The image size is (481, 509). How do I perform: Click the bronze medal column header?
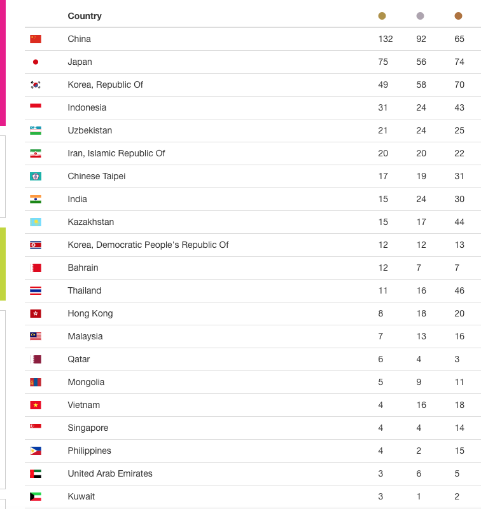458,16
